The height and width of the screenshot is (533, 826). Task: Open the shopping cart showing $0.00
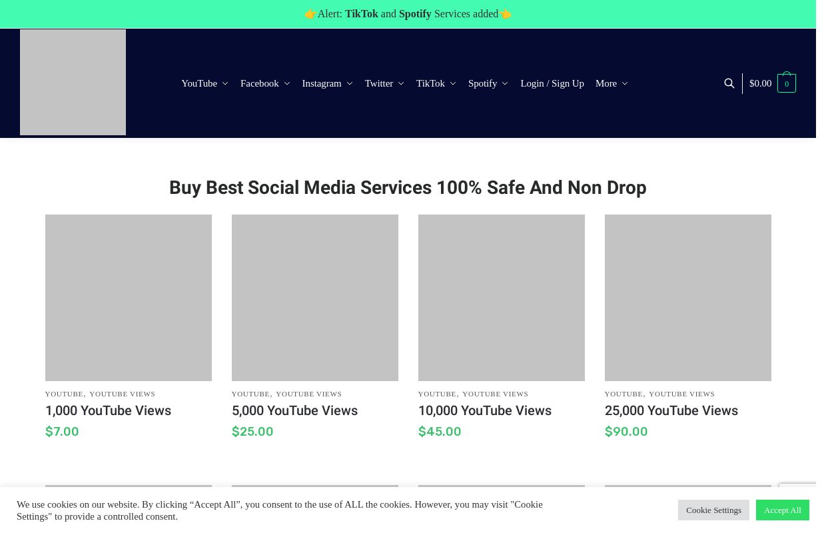tap(772, 83)
